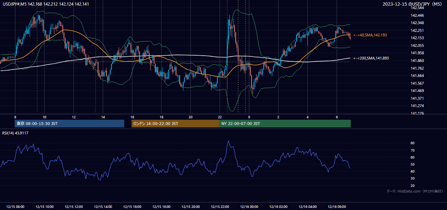
Task: Click price level 142.055 on the axis
Action: click(417, 45)
